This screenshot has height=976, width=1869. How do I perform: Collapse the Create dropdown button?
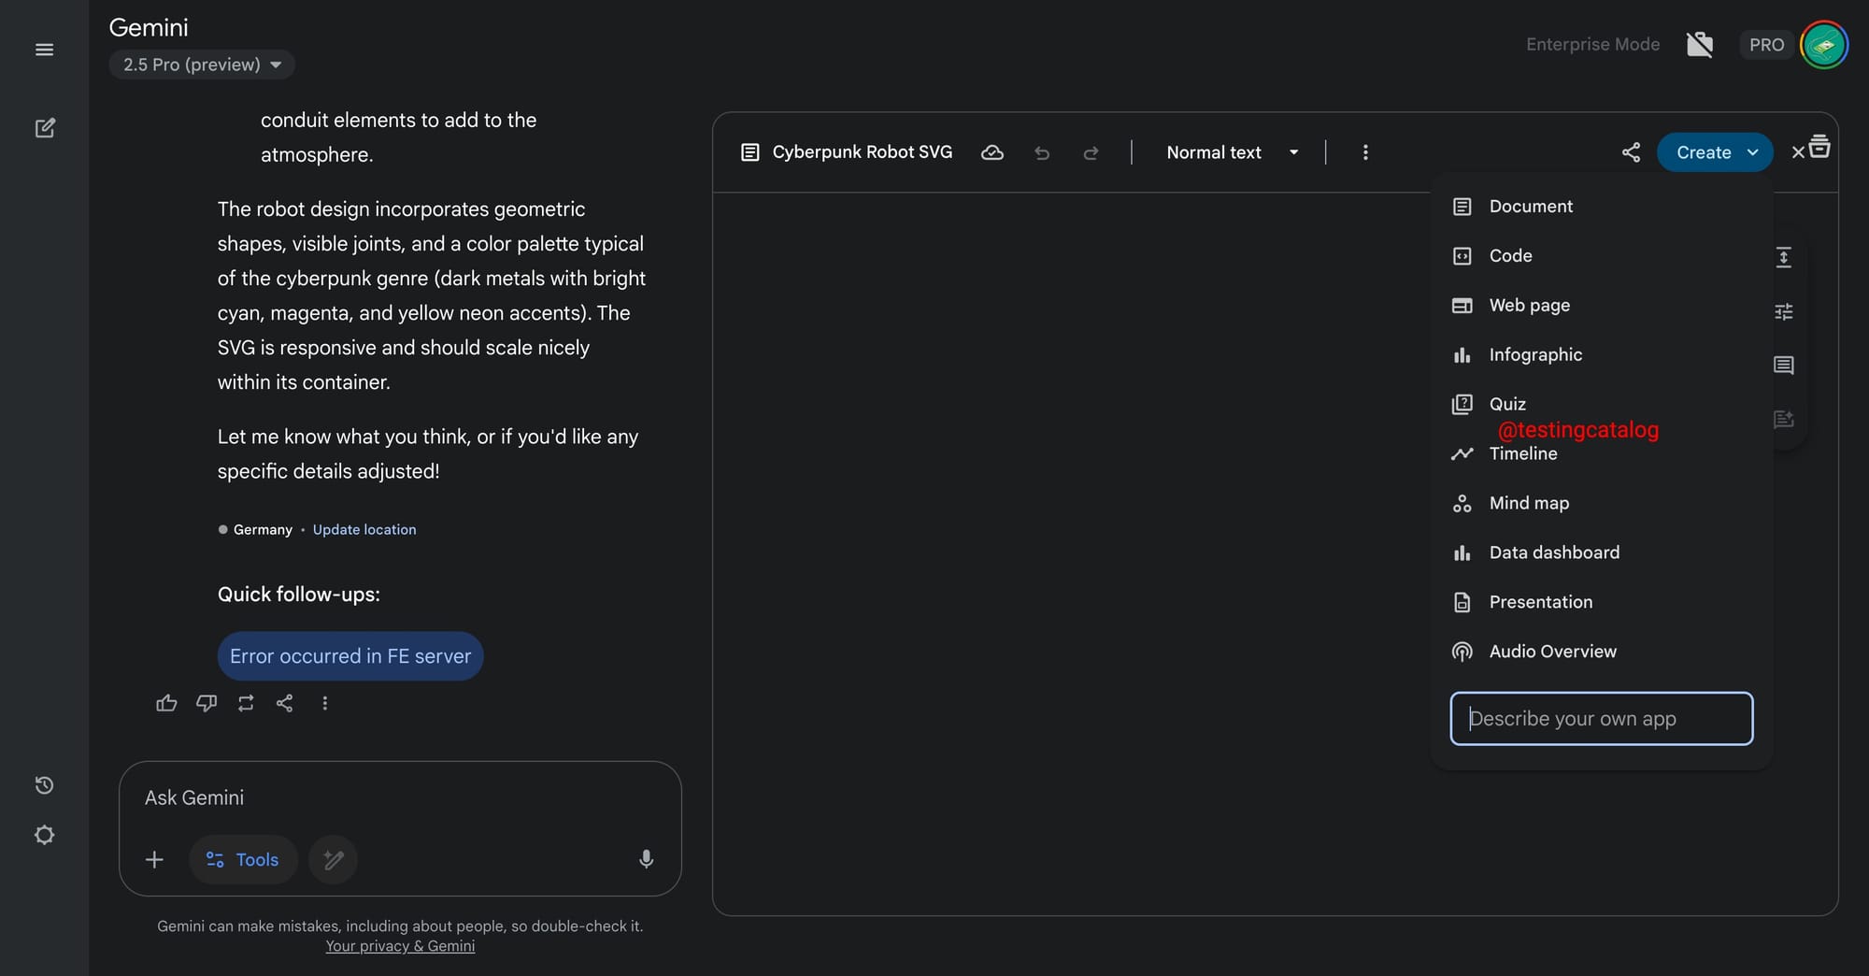pyautogui.click(x=1714, y=152)
